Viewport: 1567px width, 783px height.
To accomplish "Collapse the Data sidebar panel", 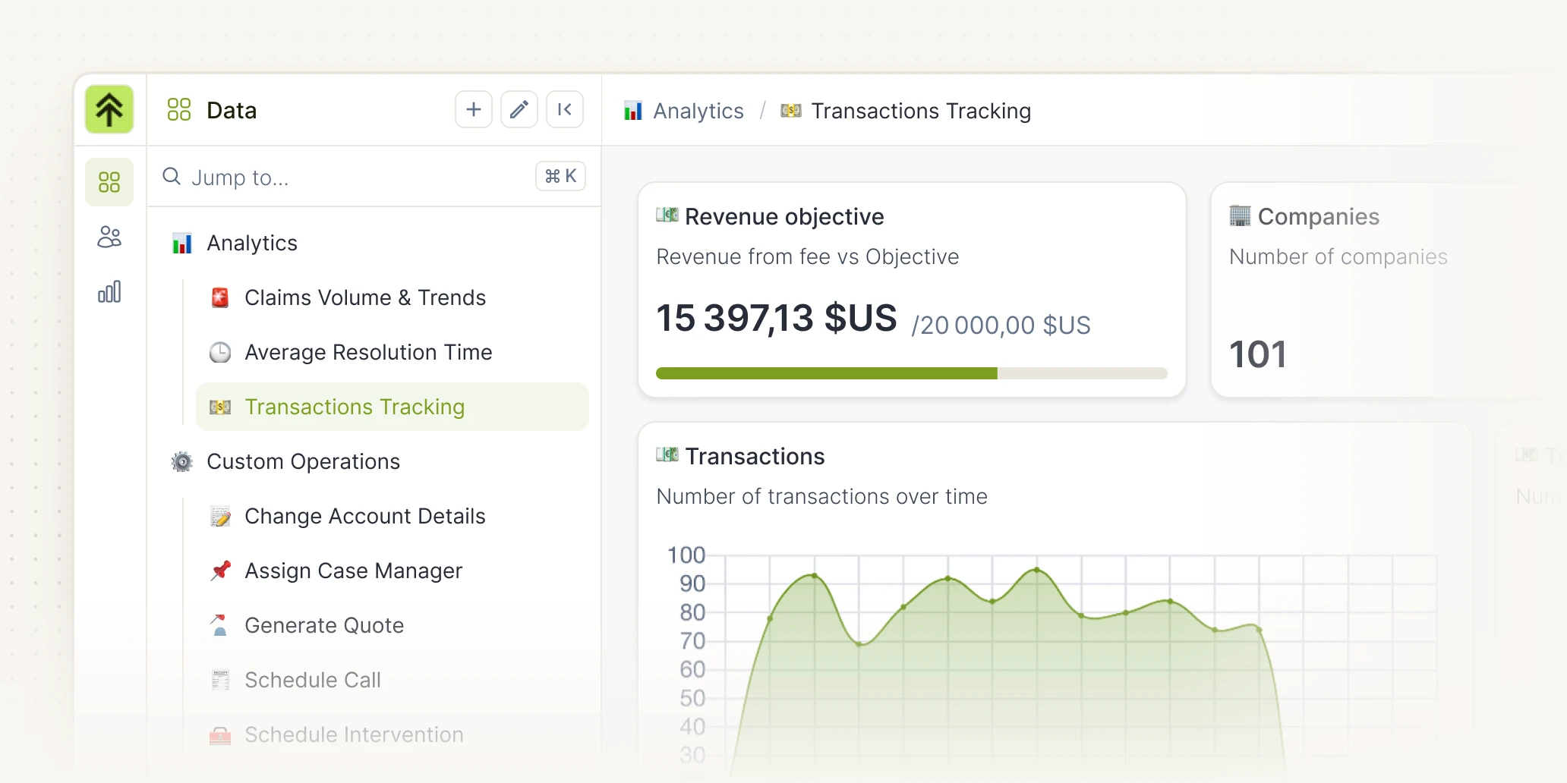I will [565, 109].
